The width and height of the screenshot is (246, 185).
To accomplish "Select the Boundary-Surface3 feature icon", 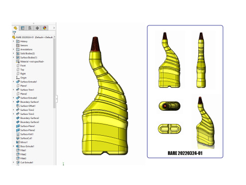I will [18, 122].
